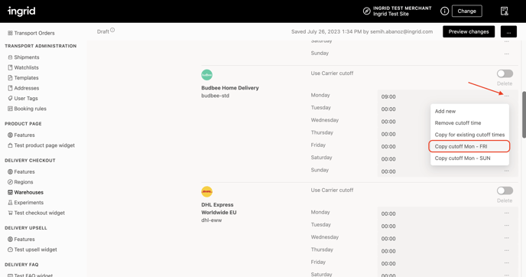Open DHL Monday row options menu

pyautogui.click(x=507, y=213)
